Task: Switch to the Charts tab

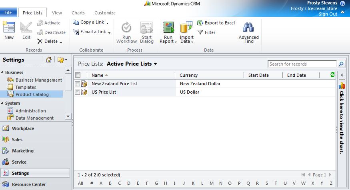Action: [x=78, y=13]
